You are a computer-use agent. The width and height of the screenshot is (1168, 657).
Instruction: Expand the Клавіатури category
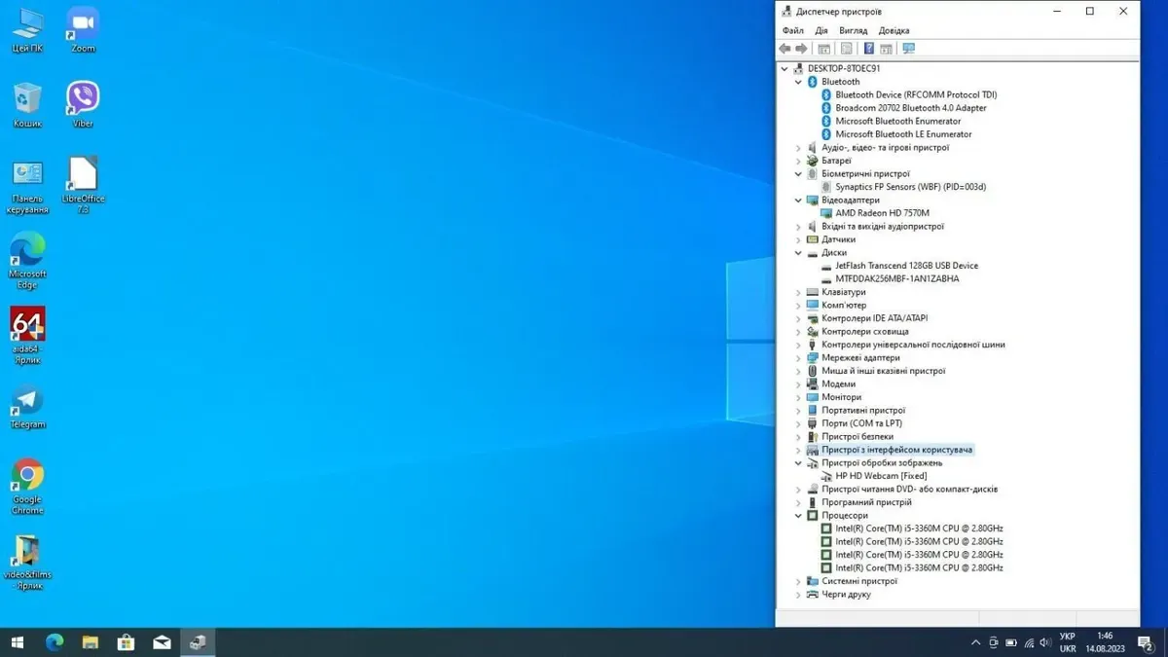(x=799, y=292)
